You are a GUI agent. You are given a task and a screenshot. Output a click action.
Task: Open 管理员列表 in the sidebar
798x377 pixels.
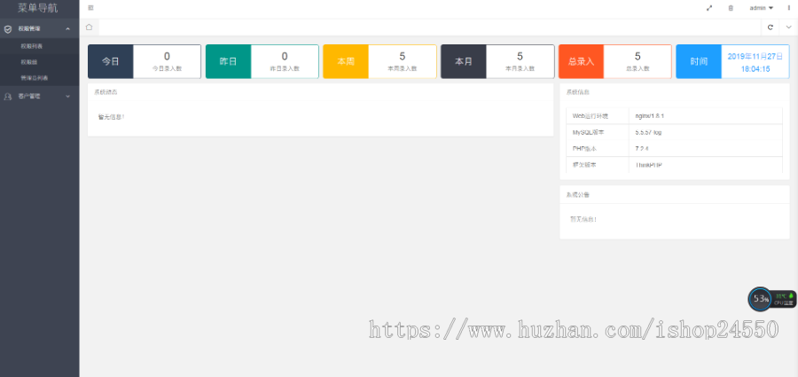tap(34, 78)
